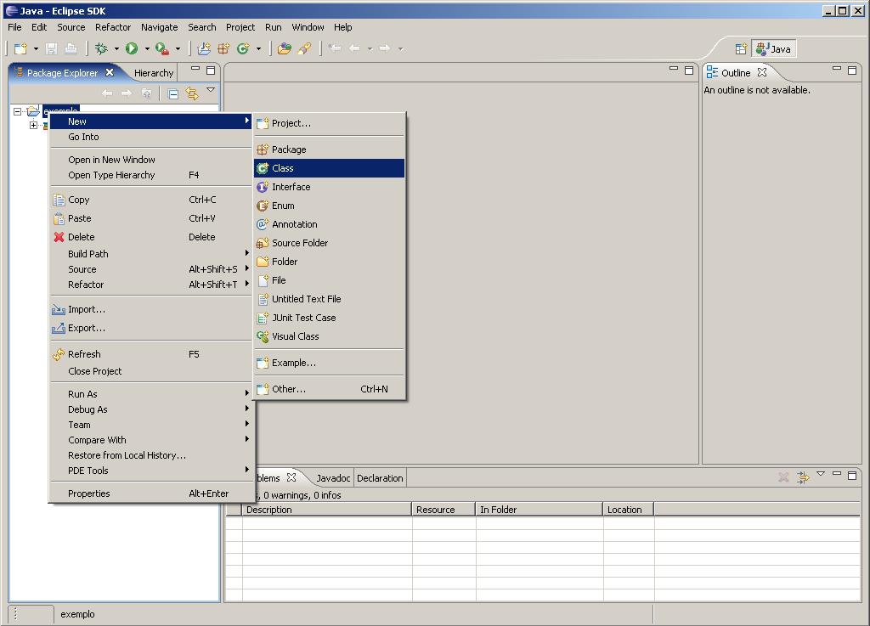Select the Outline view tab
Viewport: 870px width, 626px height.
point(736,73)
